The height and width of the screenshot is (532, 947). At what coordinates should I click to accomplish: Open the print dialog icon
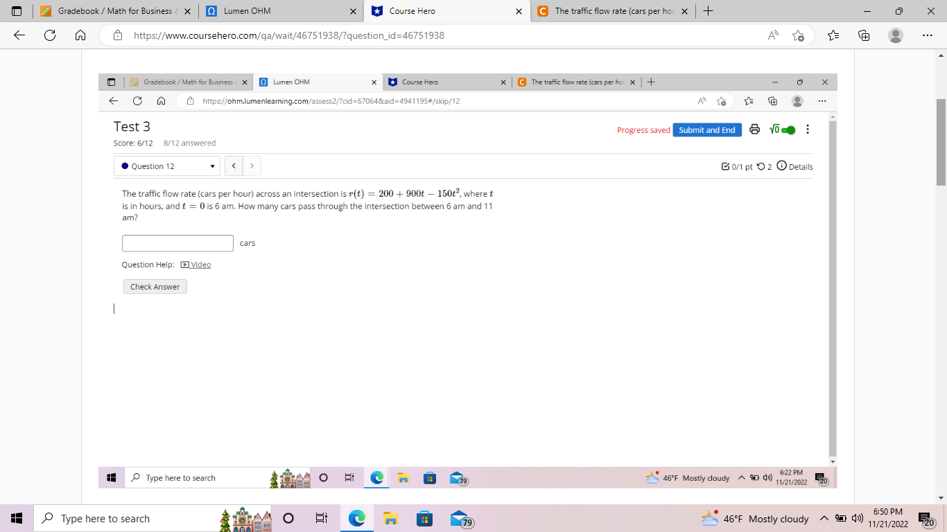click(x=755, y=130)
